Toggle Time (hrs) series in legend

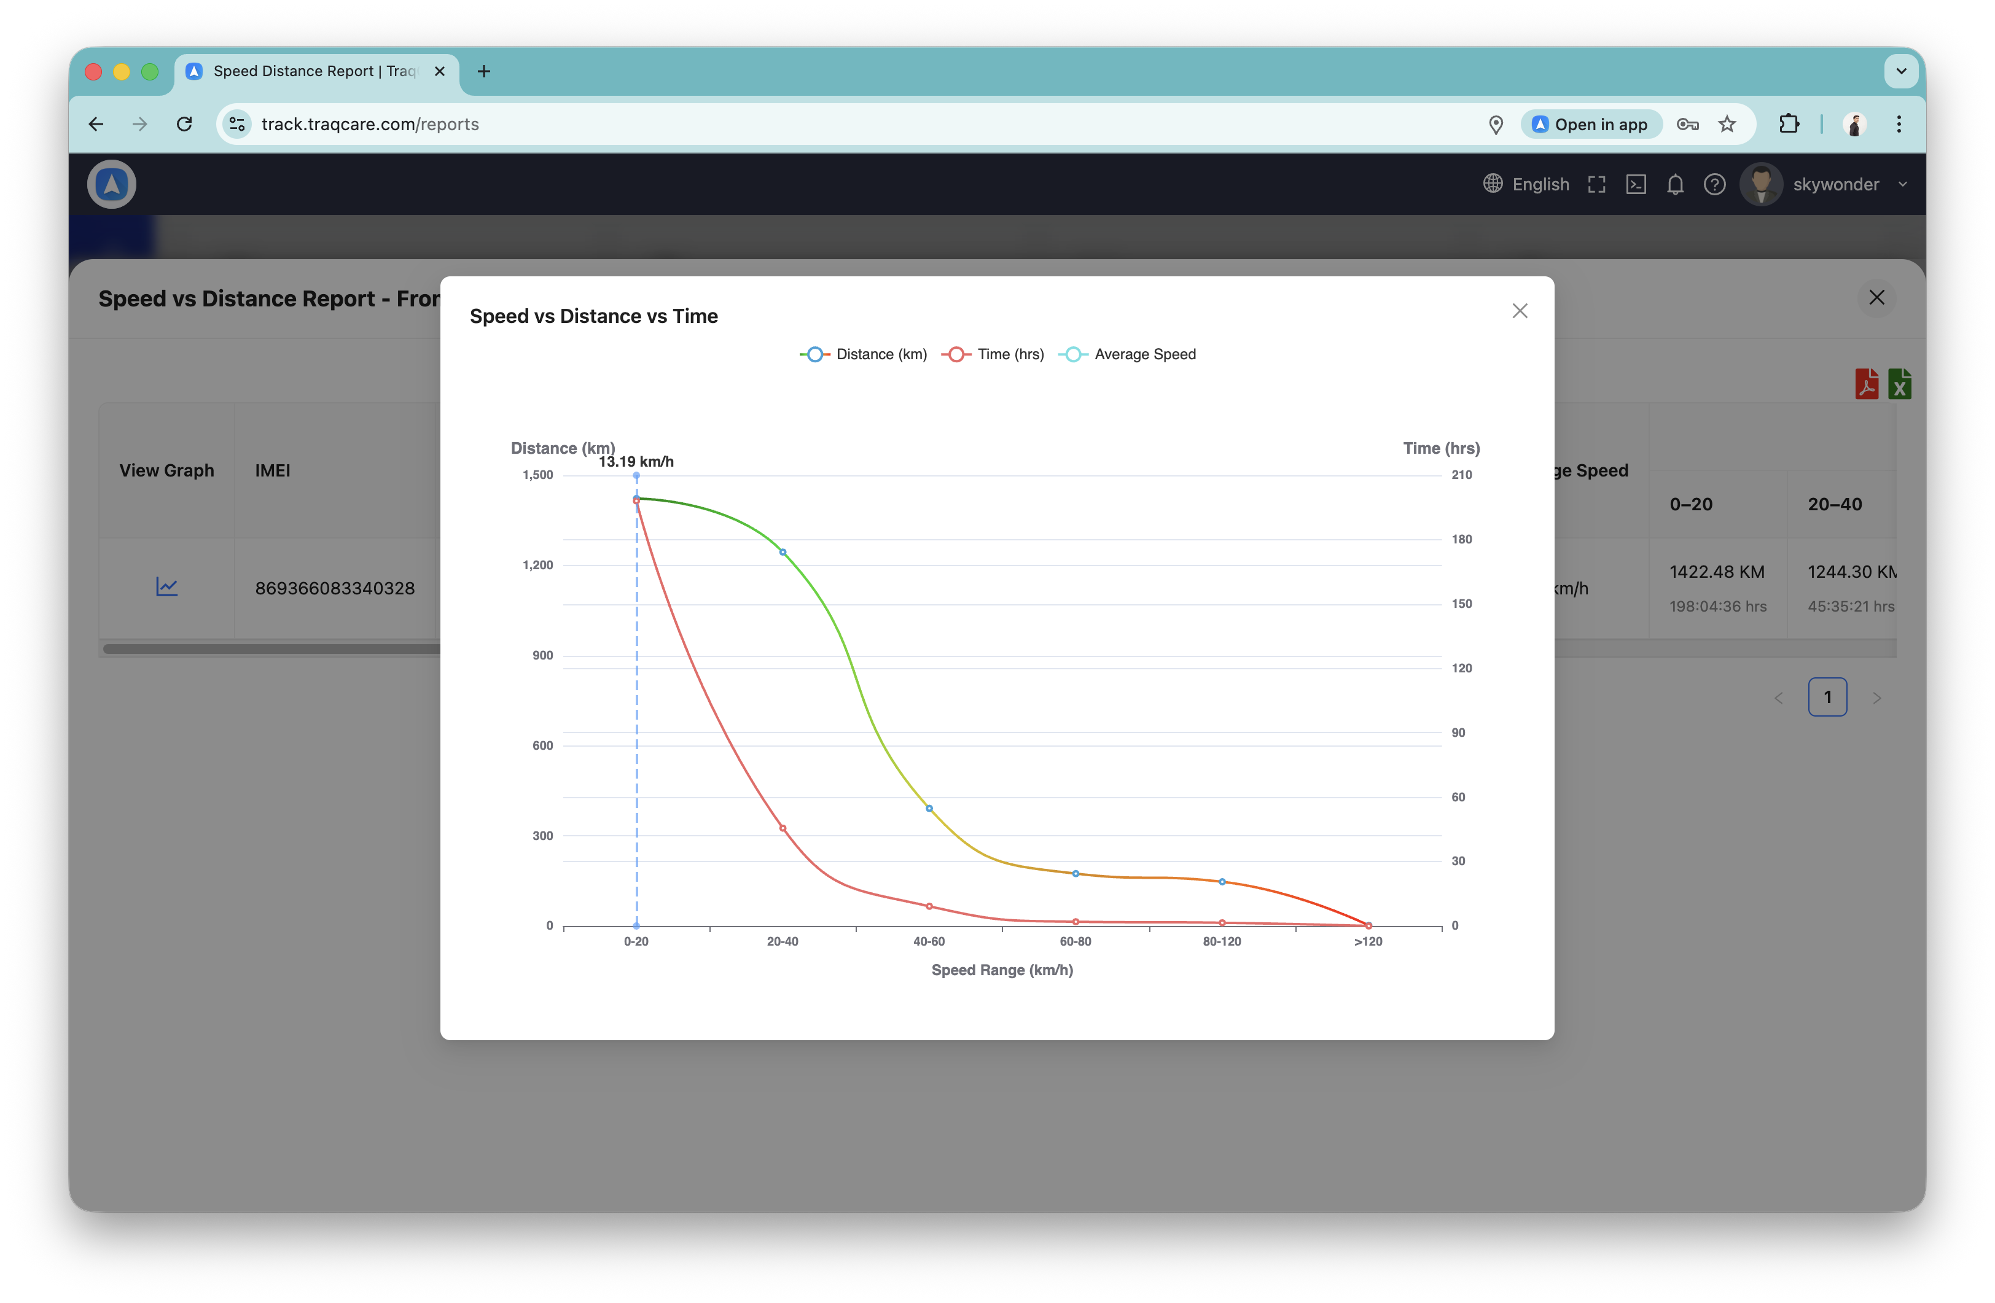(993, 354)
